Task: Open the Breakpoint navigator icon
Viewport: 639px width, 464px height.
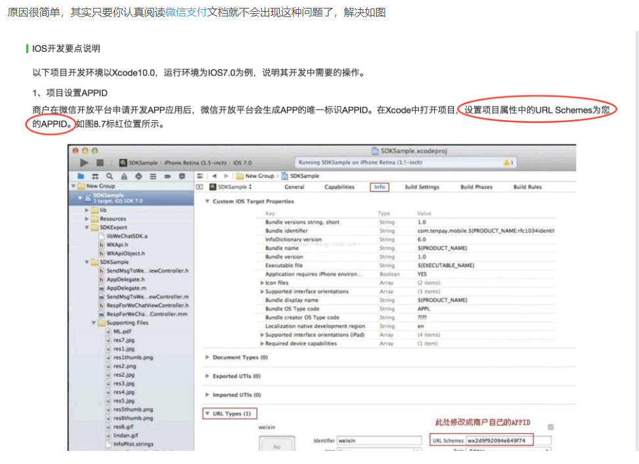Action: [x=167, y=176]
